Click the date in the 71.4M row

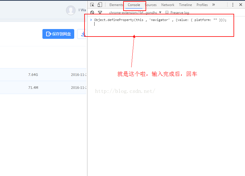coord(79,87)
